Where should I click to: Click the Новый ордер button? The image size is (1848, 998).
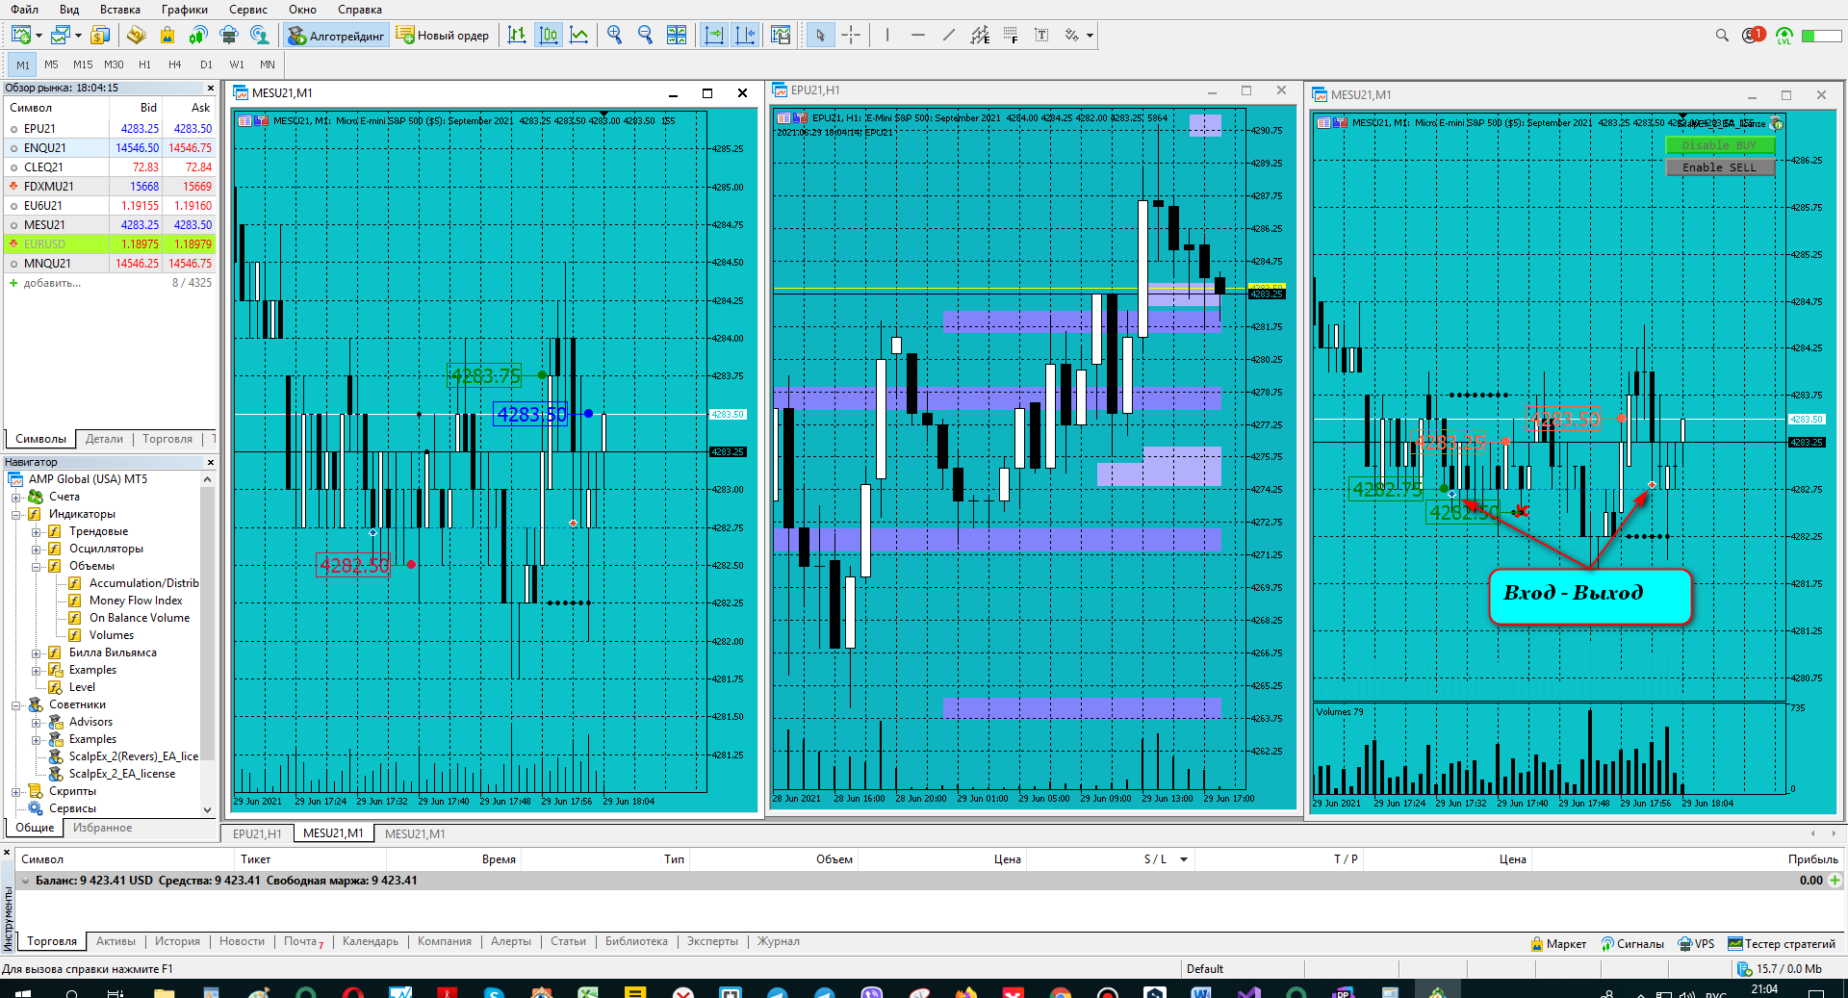click(443, 36)
